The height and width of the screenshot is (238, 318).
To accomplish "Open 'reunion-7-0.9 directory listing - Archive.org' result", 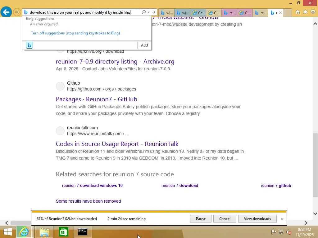I will tap(115, 61).
